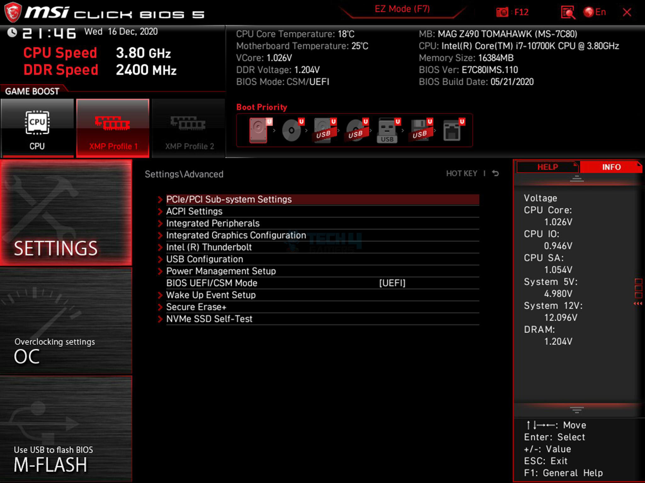Viewport: 645px width, 483px height.
Task: Click the BIOS UEFI/CSM Mode label
Action: click(x=212, y=283)
